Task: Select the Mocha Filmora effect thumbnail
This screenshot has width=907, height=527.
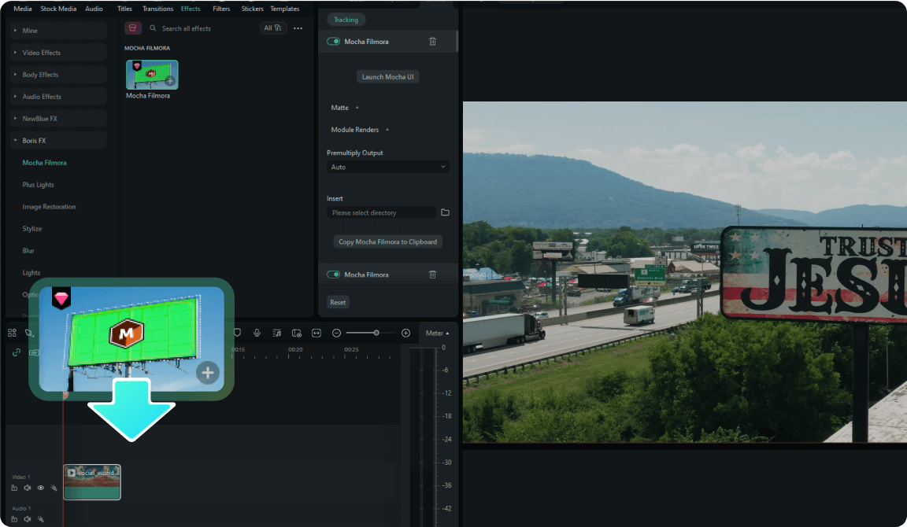Action: point(152,75)
